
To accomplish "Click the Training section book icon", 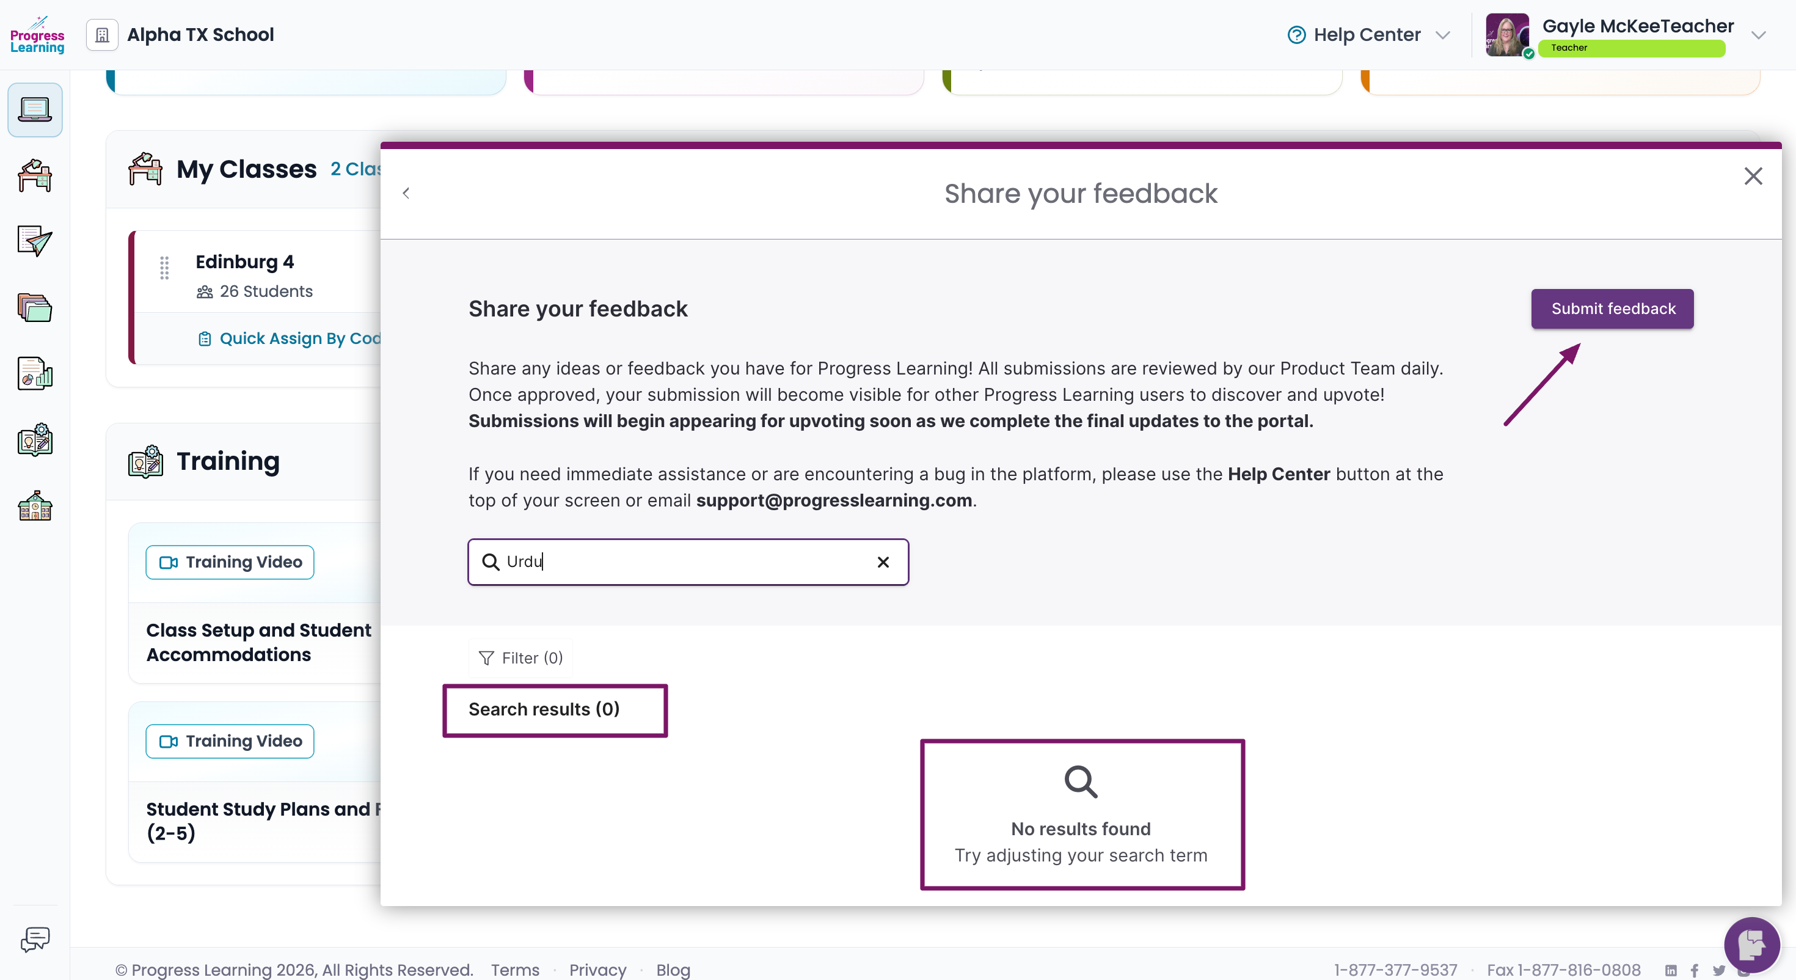I will coord(145,462).
